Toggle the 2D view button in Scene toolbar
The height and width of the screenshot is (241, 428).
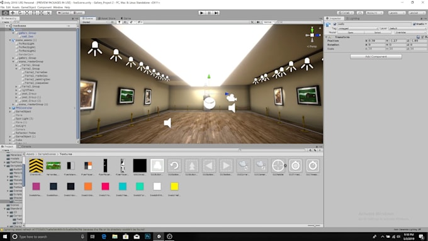coord(112,22)
